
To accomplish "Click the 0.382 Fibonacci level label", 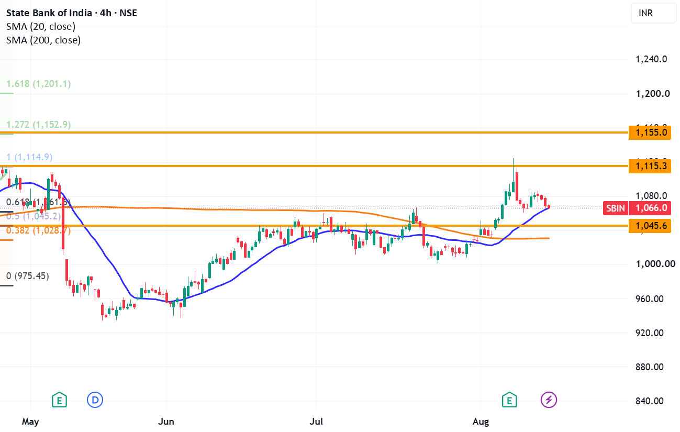I will click(x=38, y=230).
